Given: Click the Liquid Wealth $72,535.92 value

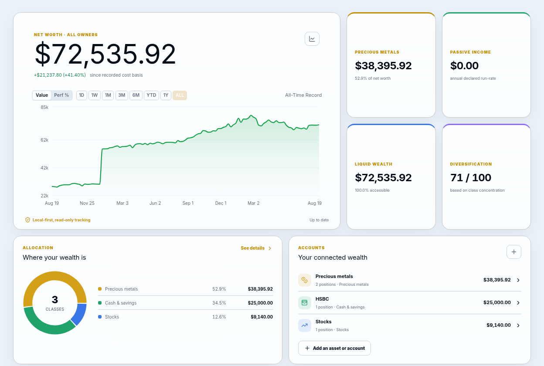Looking at the screenshot, I should tap(383, 178).
